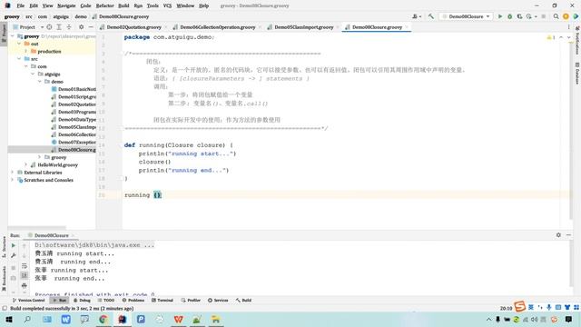581x327 pixels.
Task: Collapse the atguigu package
Action: 33,74
